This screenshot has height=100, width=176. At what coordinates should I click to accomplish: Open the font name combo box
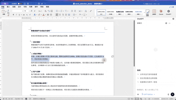[x=18, y=11]
